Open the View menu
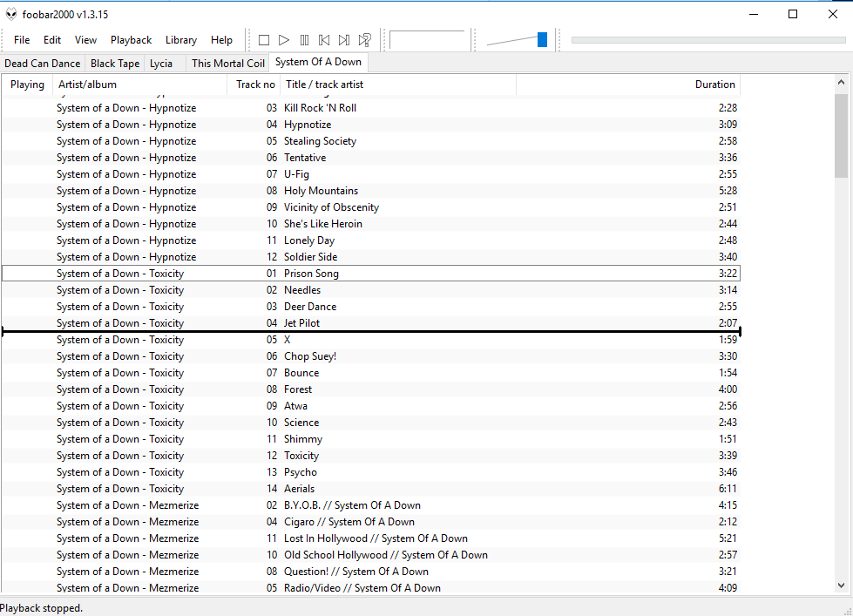This screenshot has height=616, width=853. [x=85, y=40]
